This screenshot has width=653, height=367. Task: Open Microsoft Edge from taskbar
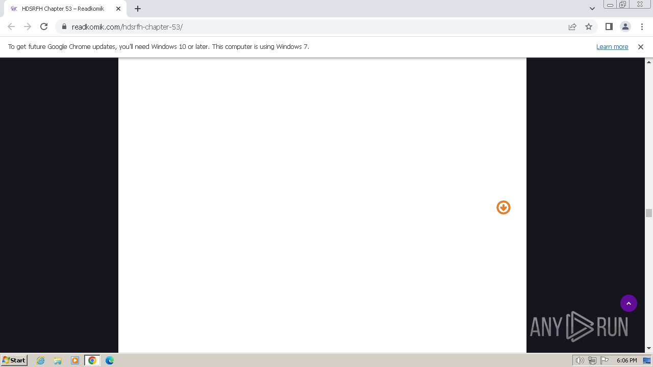pyautogui.click(x=110, y=360)
